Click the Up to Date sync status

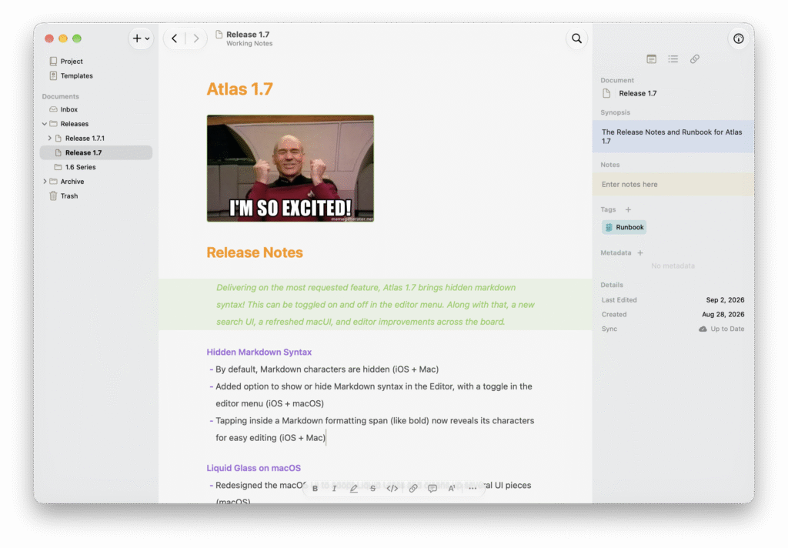(x=727, y=329)
